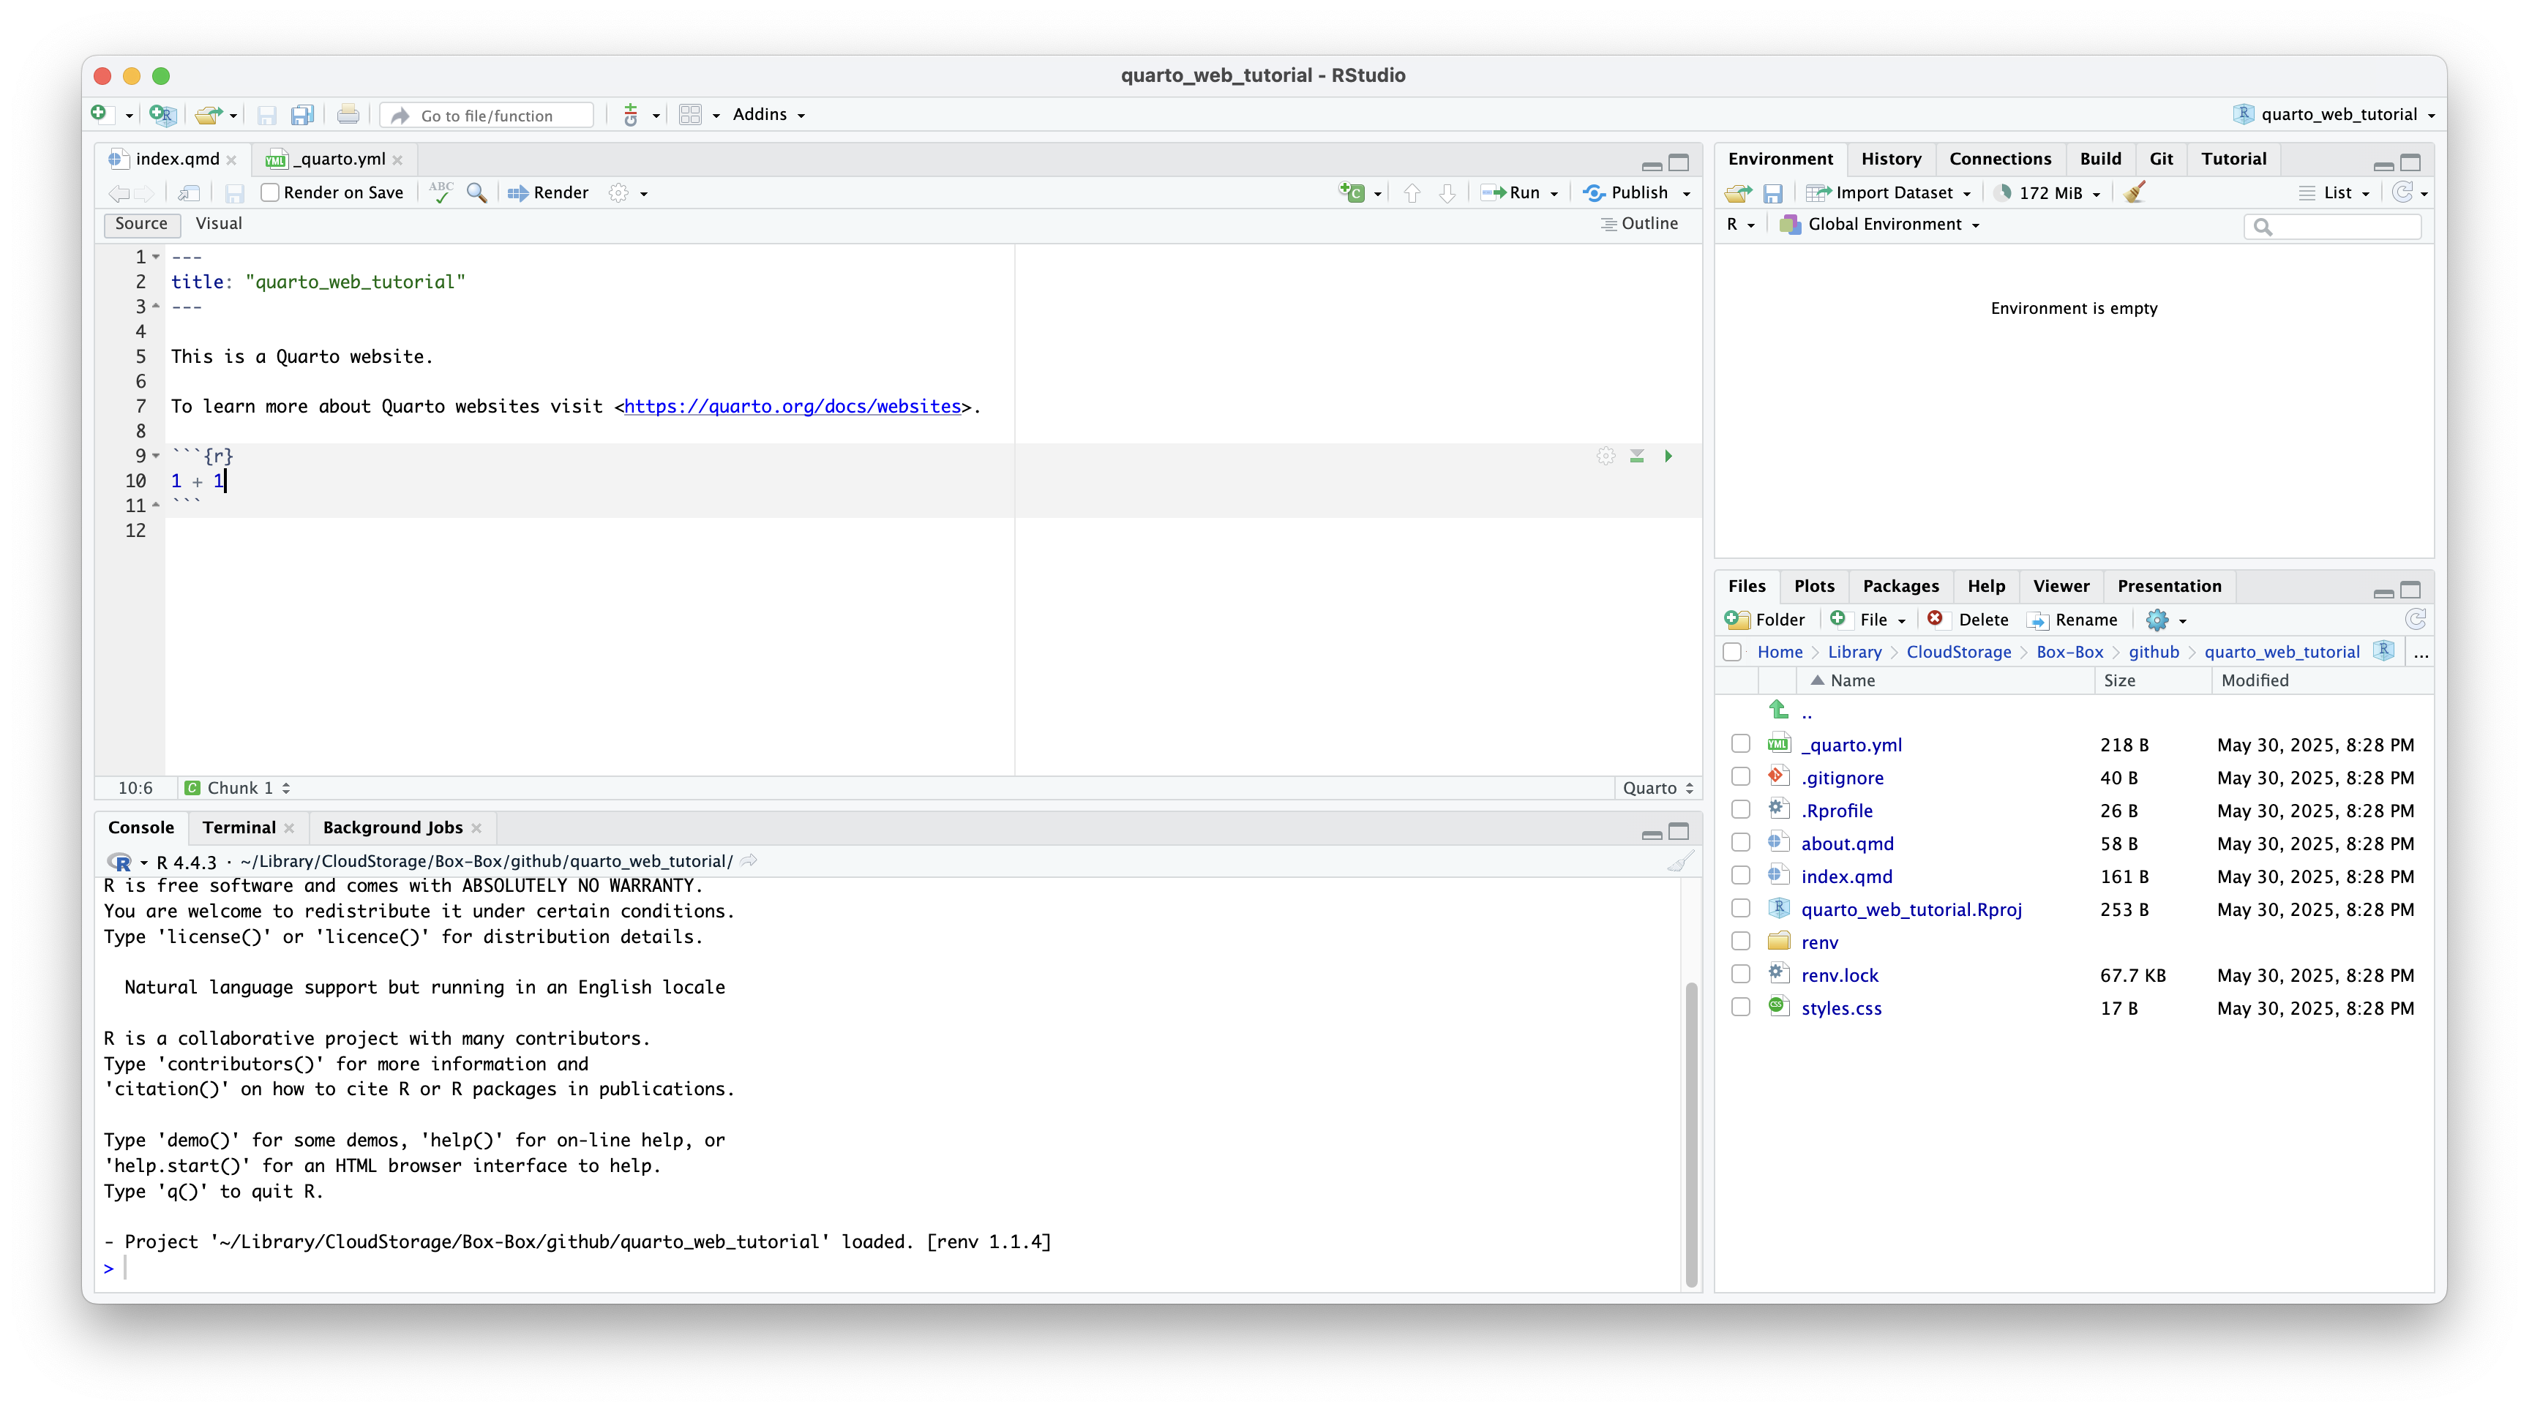The image size is (2529, 1412).
Task: Clear console broom icon
Action: point(1680,862)
